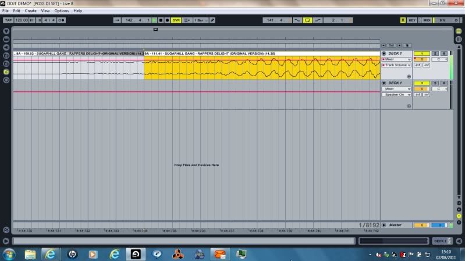The height and width of the screenshot is (261, 465).
Task: Open the Create menu
Action: (x=30, y=11)
